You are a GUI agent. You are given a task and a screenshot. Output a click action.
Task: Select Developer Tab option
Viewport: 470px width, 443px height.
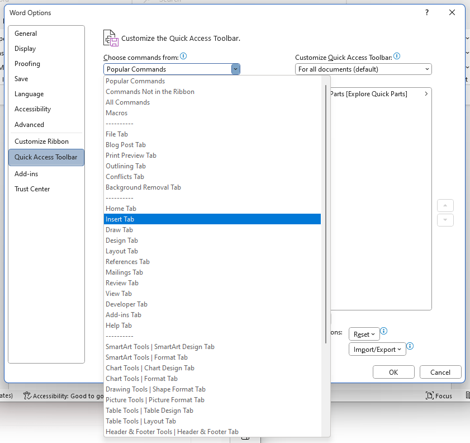click(212, 304)
